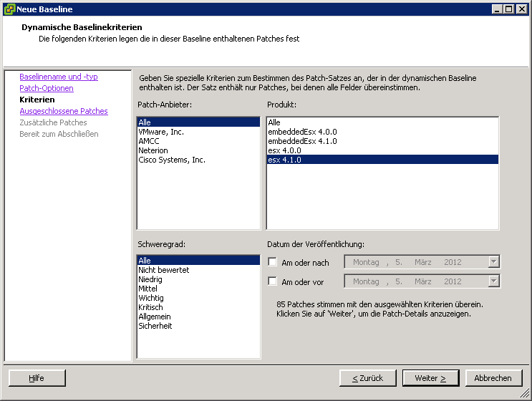Choose 'Cisco Systems, Inc.' in Patch-Anbieter

[x=172, y=160]
